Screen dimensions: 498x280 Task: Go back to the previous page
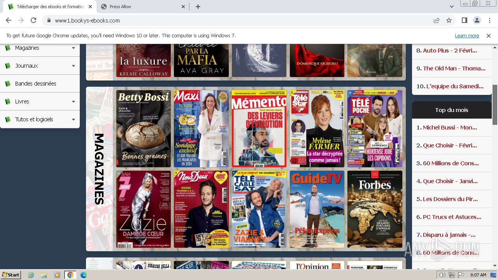(x=9, y=21)
